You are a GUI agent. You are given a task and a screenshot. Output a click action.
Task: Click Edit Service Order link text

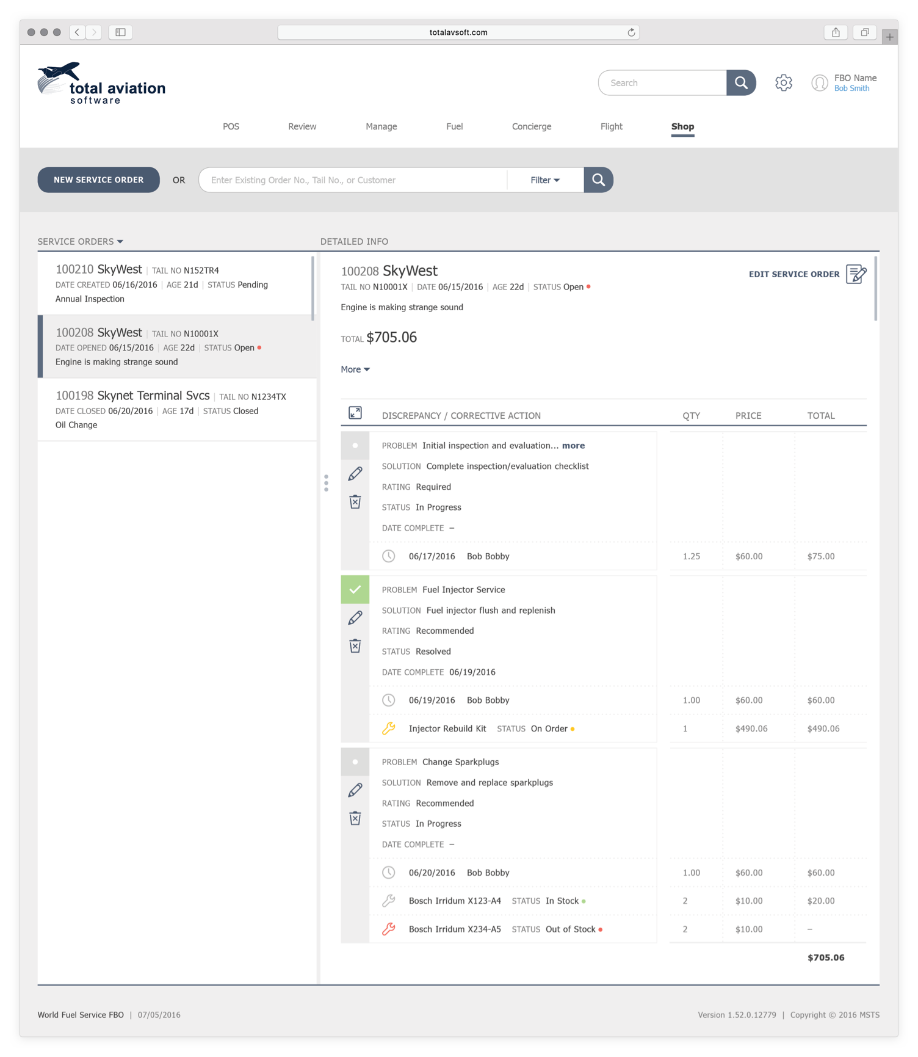tap(794, 274)
